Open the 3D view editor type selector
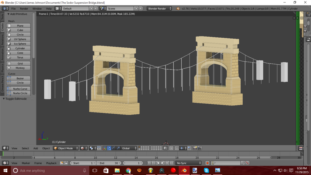The width and height of the screenshot is (311, 175). coord(5,148)
